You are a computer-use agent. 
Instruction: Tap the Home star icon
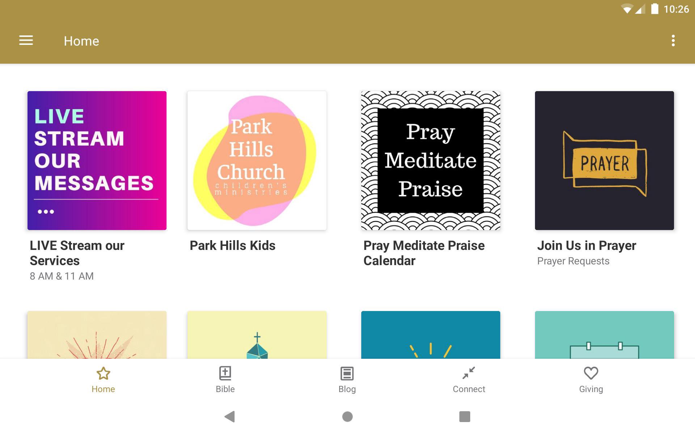coord(103,373)
